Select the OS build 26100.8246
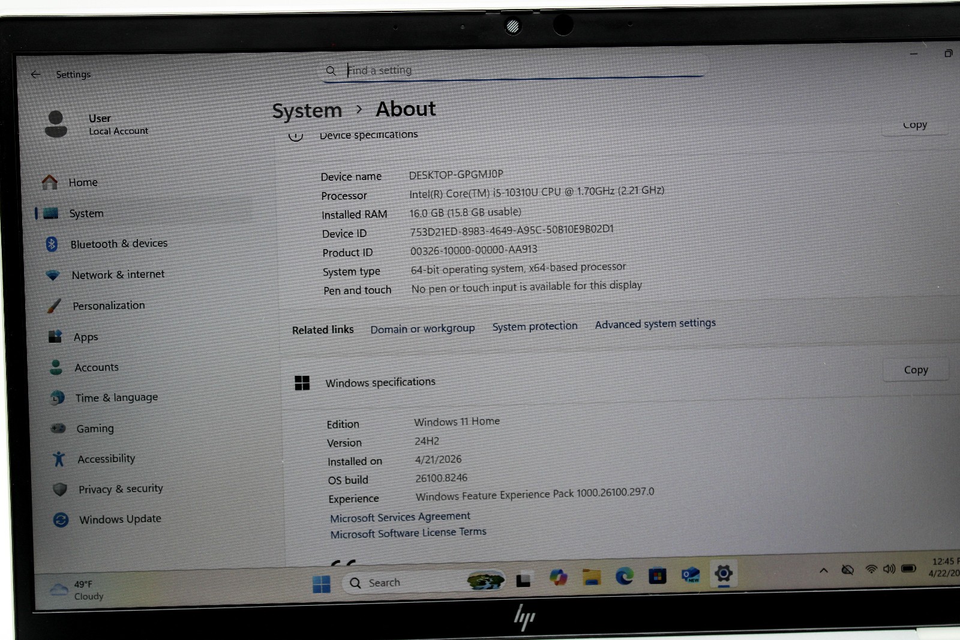 point(441,478)
